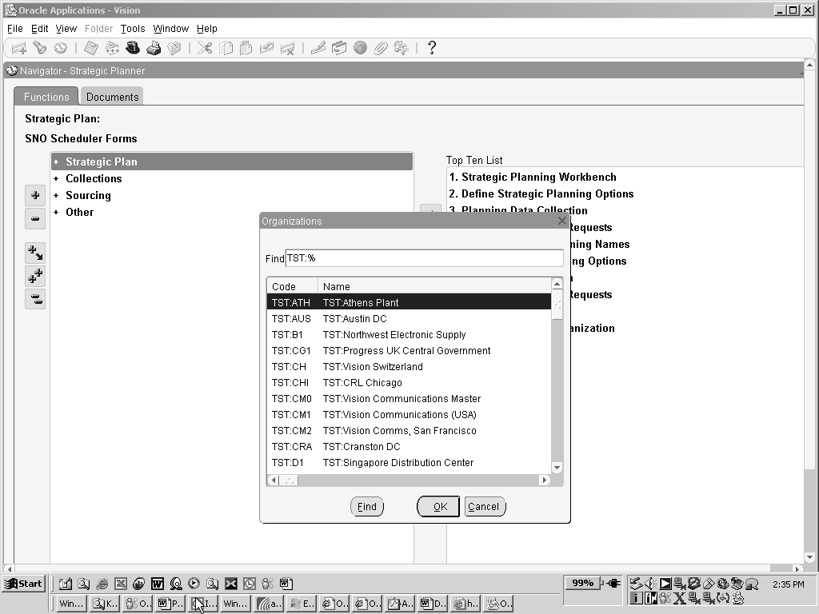Viewport: 819px width, 614px height.
Task: Select the TST:Cranston DC row
Action: [x=409, y=447]
